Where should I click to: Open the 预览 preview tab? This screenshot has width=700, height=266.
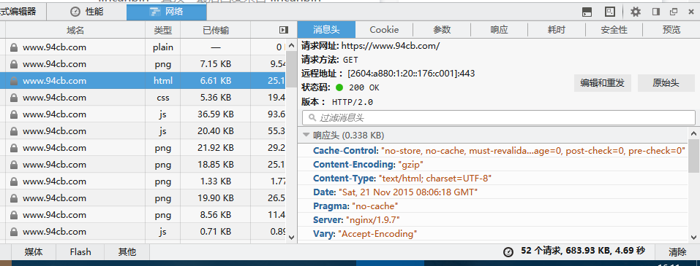click(671, 30)
